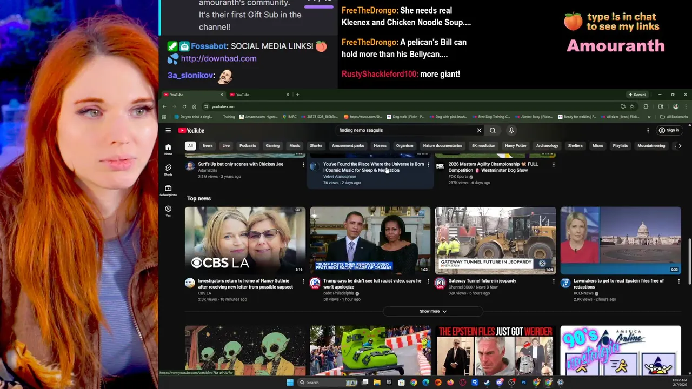
Task: Select the Gaming filter chip
Action: click(272, 145)
